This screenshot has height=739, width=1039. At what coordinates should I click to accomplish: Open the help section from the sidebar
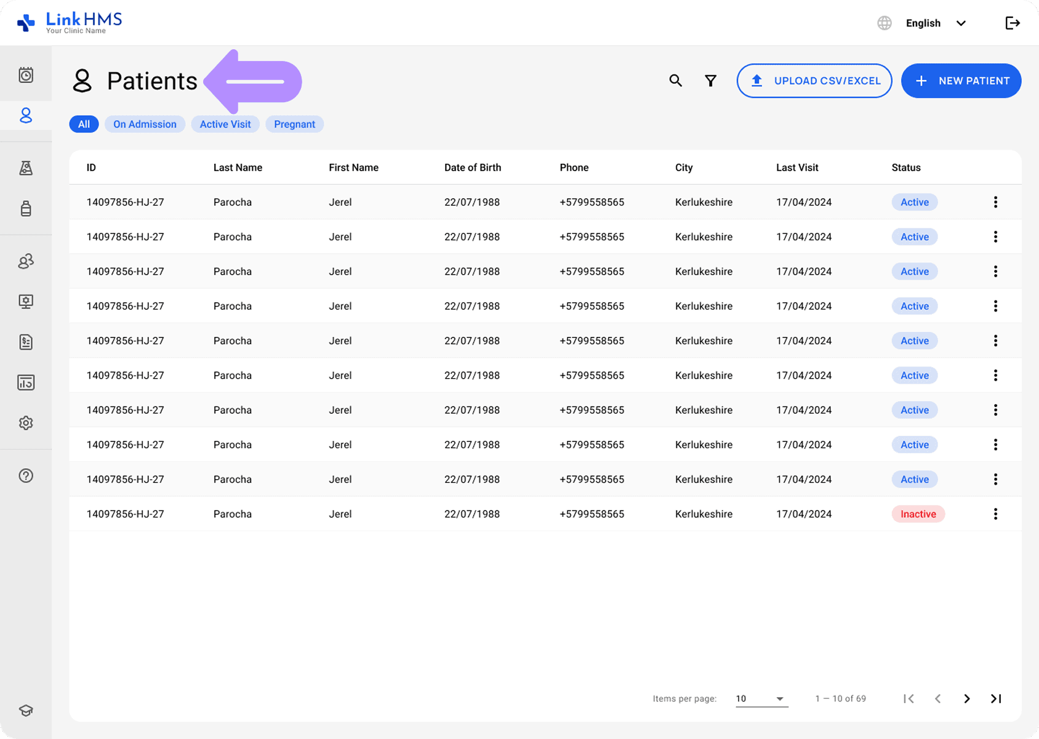click(x=26, y=475)
